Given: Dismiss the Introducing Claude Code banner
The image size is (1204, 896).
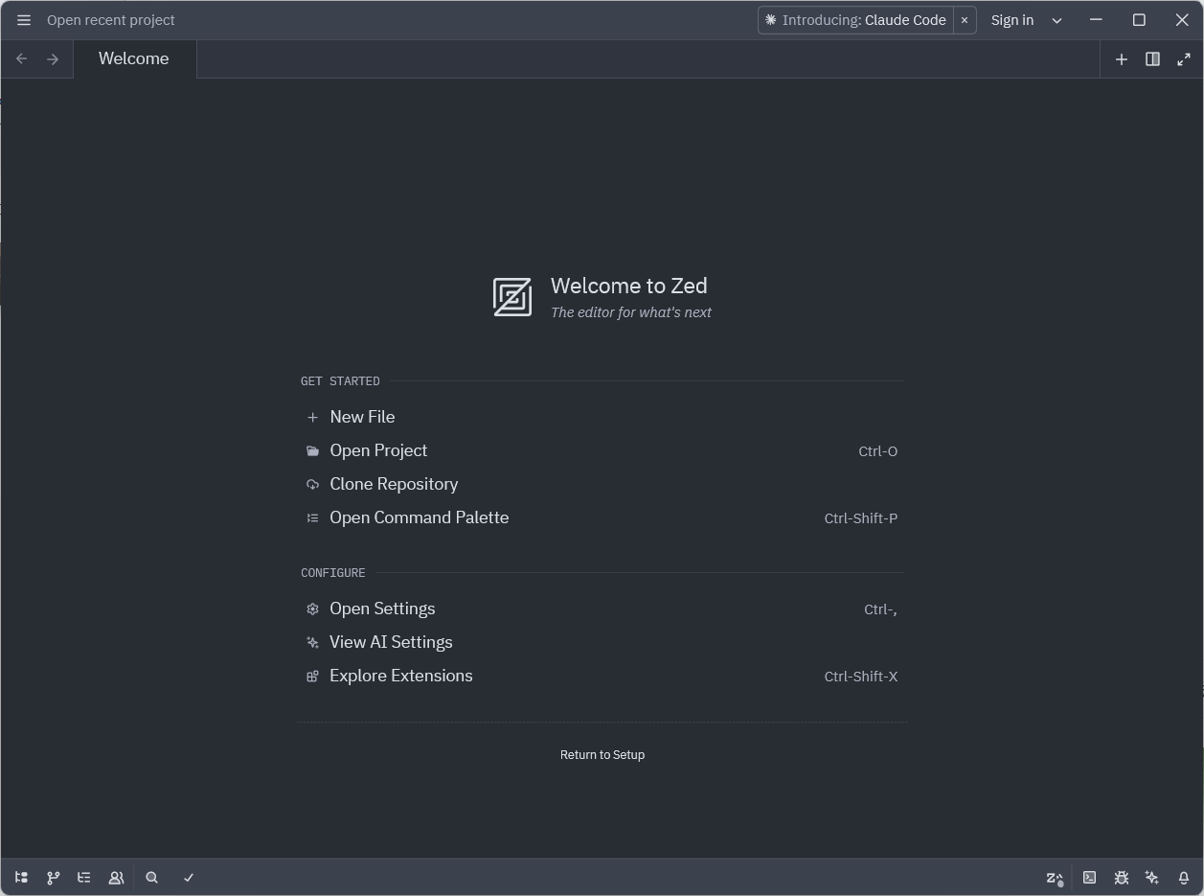Looking at the screenshot, I should click(x=965, y=20).
